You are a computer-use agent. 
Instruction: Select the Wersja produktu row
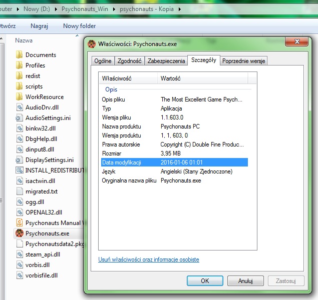[174, 135]
